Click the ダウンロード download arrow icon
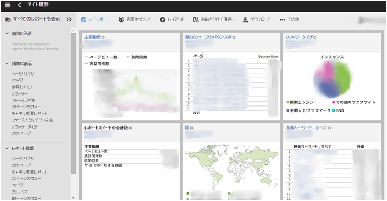Viewport: 387px width, 201px height. click(245, 19)
